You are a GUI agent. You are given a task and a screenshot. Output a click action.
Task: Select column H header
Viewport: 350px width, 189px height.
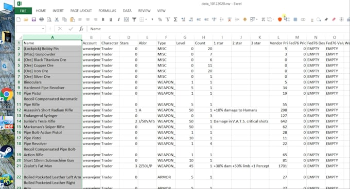pos(203,37)
